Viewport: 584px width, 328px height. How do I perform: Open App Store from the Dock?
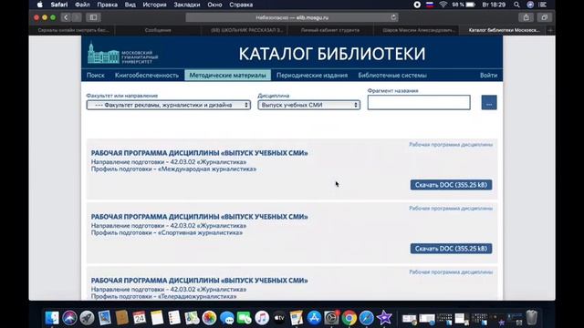314,318
